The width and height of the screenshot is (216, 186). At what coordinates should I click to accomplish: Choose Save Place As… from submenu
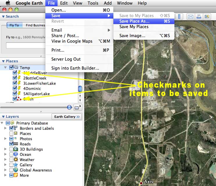(144, 21)
